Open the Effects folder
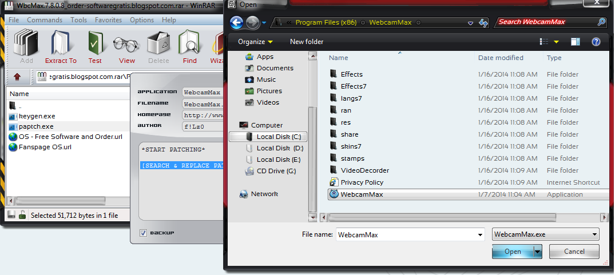Viewport: 615px width, 275px height. [352, 74]
